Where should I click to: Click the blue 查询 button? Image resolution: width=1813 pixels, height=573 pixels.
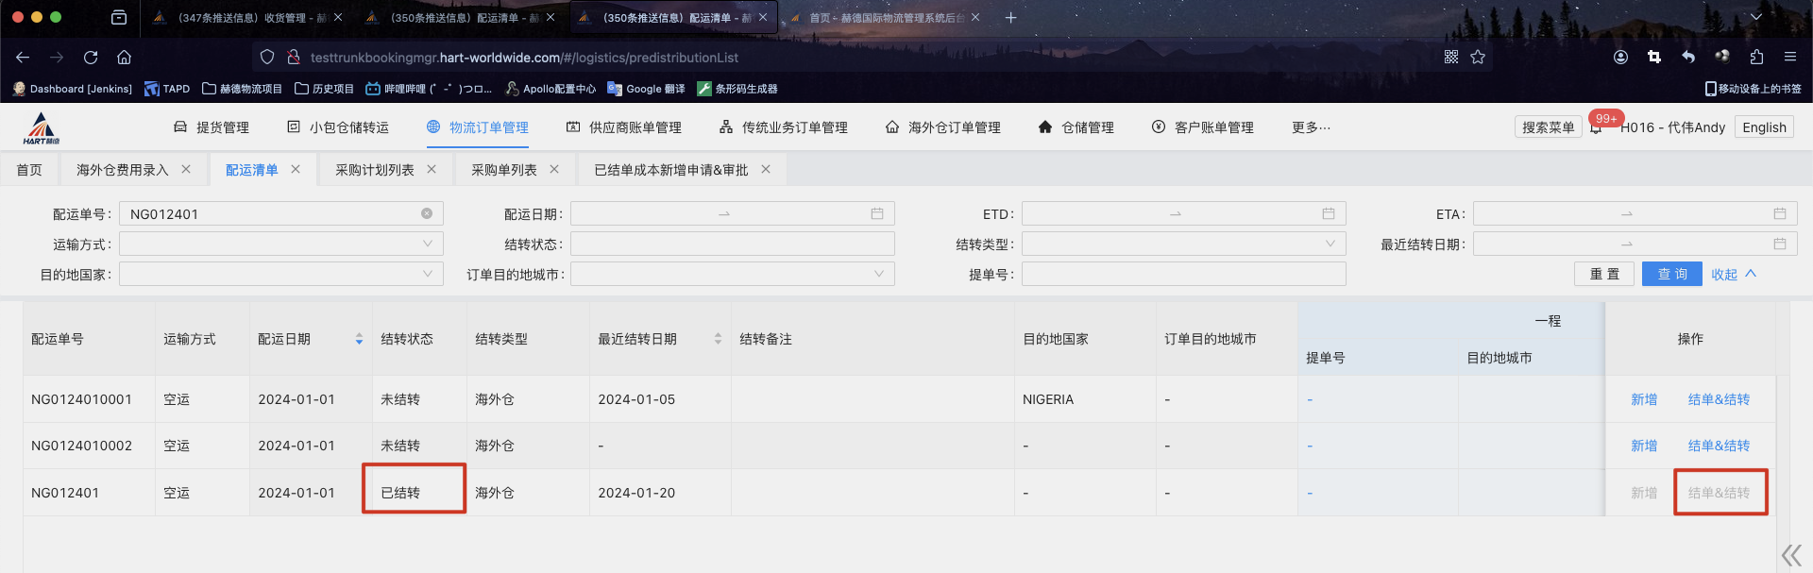[x=1671, y=275]
